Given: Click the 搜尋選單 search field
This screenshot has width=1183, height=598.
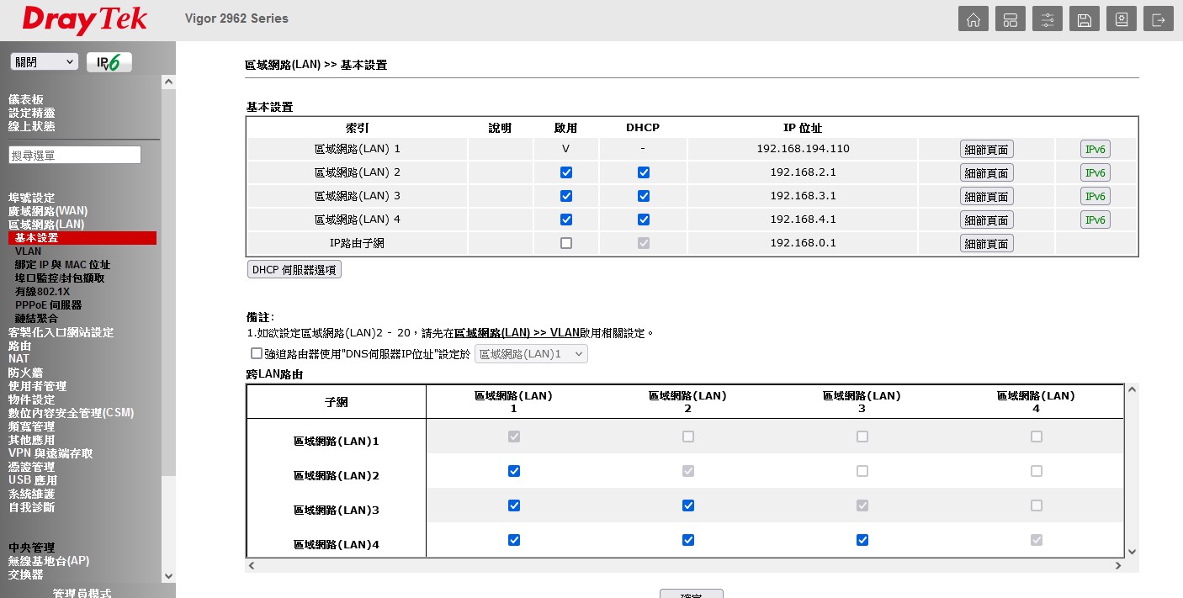Looking at the screenshot, I should [75, 156].
